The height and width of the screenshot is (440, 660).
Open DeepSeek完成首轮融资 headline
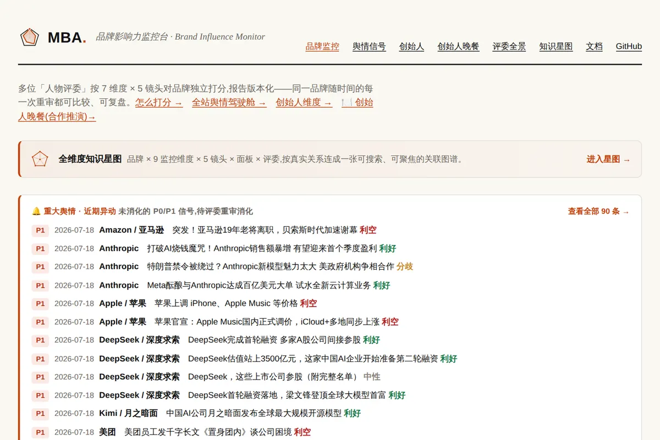coord(274,340)
